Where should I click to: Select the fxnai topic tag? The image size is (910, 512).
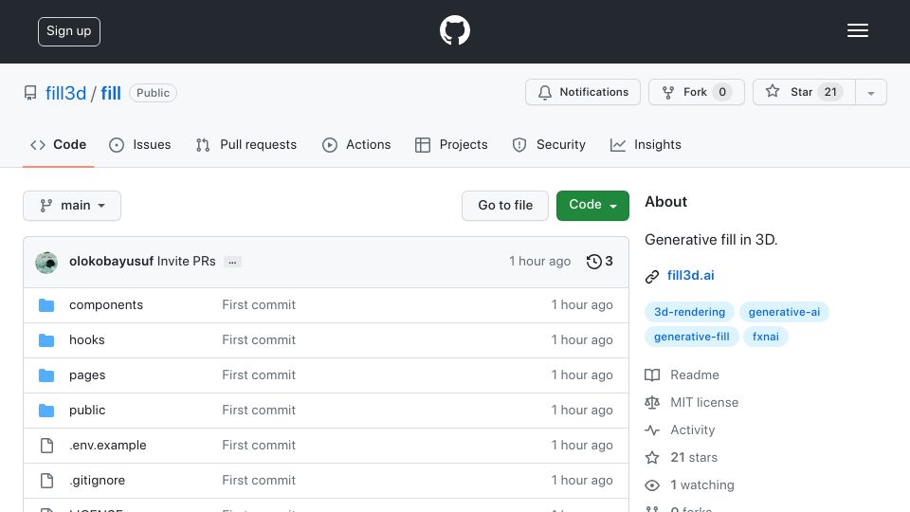(x=766, y=337)
